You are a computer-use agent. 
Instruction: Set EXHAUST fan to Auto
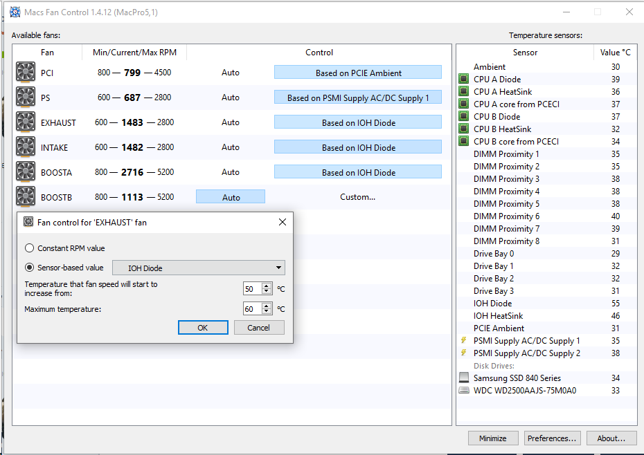coord(231,122)
